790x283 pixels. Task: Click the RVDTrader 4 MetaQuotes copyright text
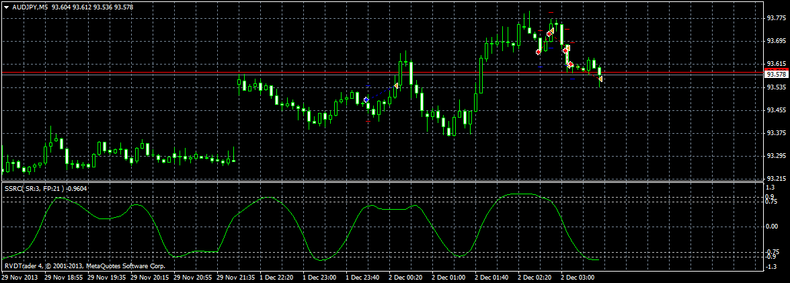pyautogui.click(x=85, y=265)
